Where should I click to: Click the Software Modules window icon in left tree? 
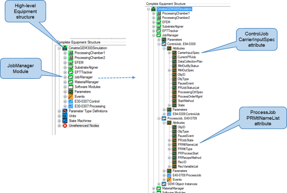tap(71, 87)
